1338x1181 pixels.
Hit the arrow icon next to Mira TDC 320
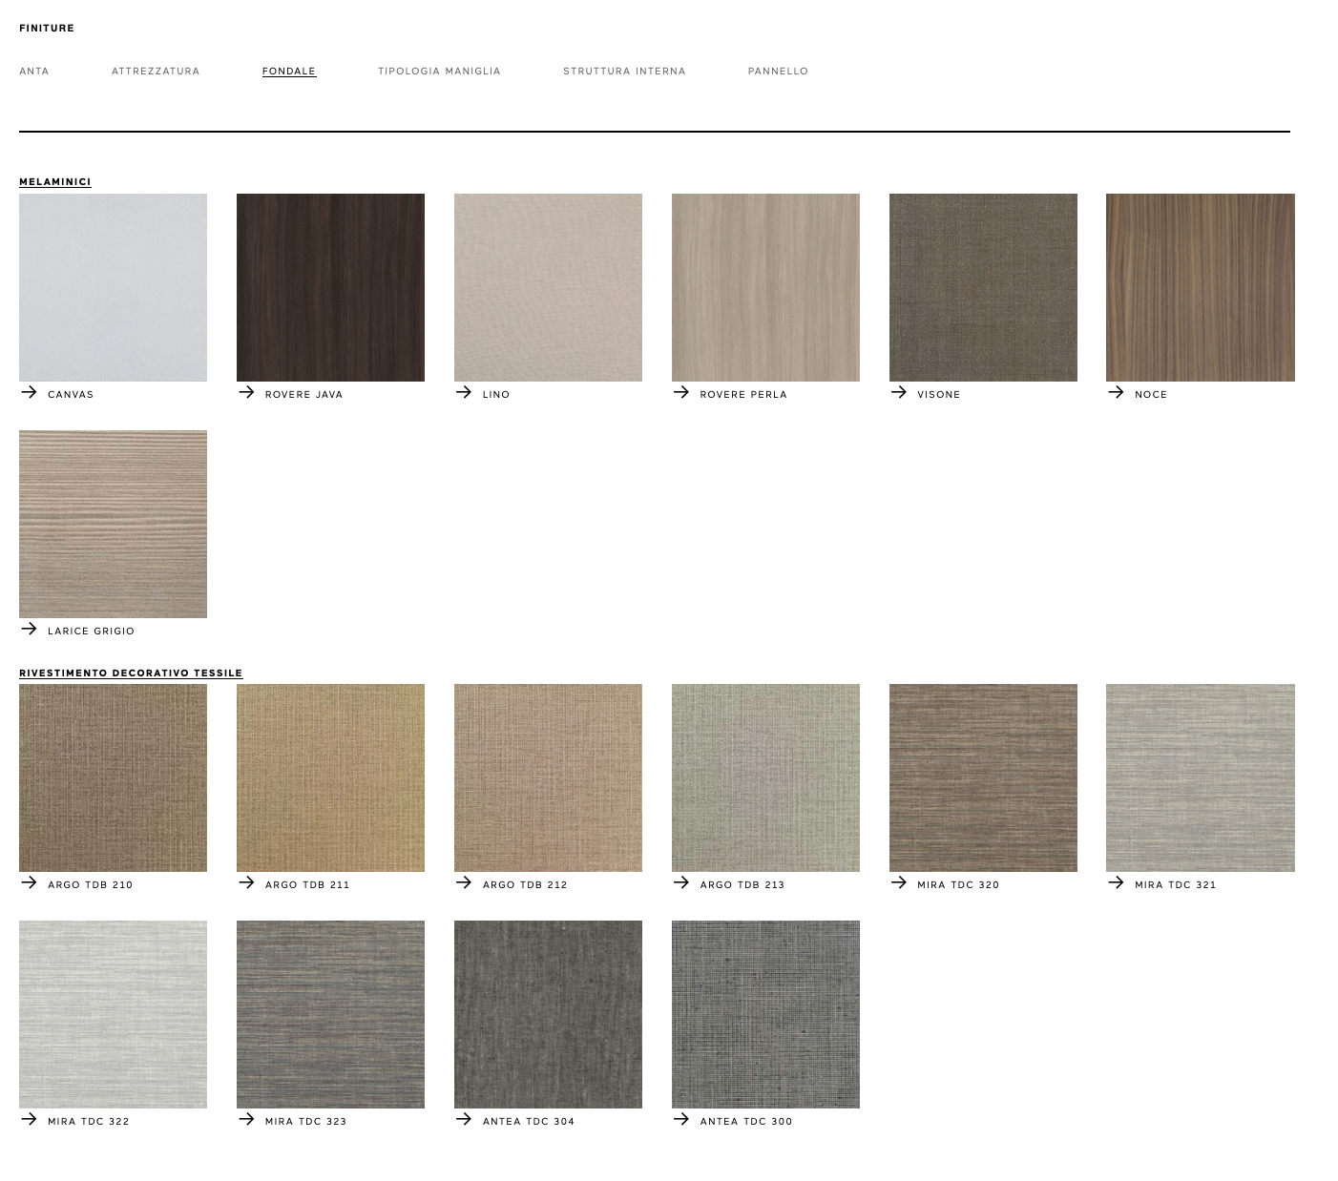pos(898,882)
